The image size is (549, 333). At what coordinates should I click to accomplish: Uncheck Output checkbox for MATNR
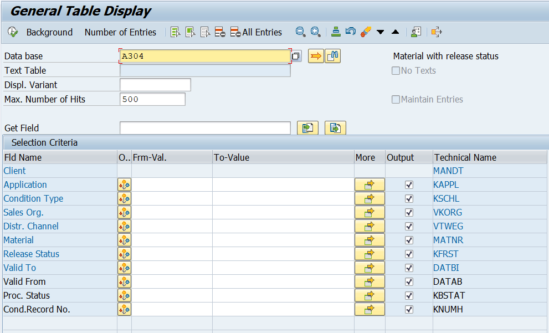[409, 240]
